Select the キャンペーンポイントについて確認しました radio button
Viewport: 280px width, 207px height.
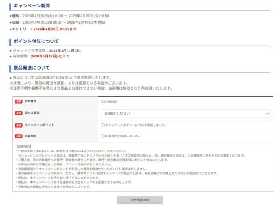pyautogui.click(x=103, y=125)
